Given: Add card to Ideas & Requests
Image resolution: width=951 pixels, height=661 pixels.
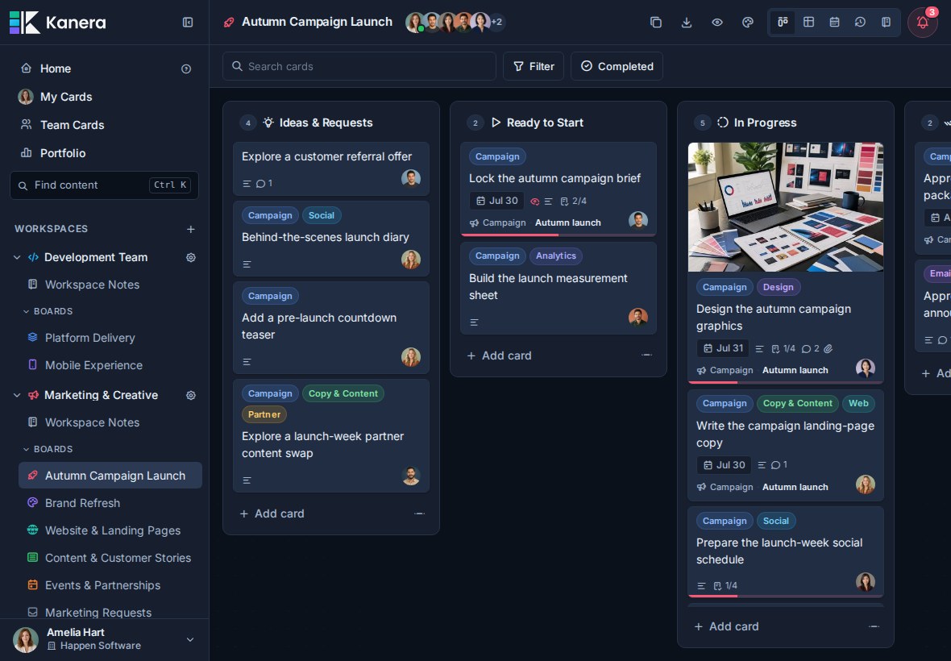Looking at the screenshot, I should [272, 513].
